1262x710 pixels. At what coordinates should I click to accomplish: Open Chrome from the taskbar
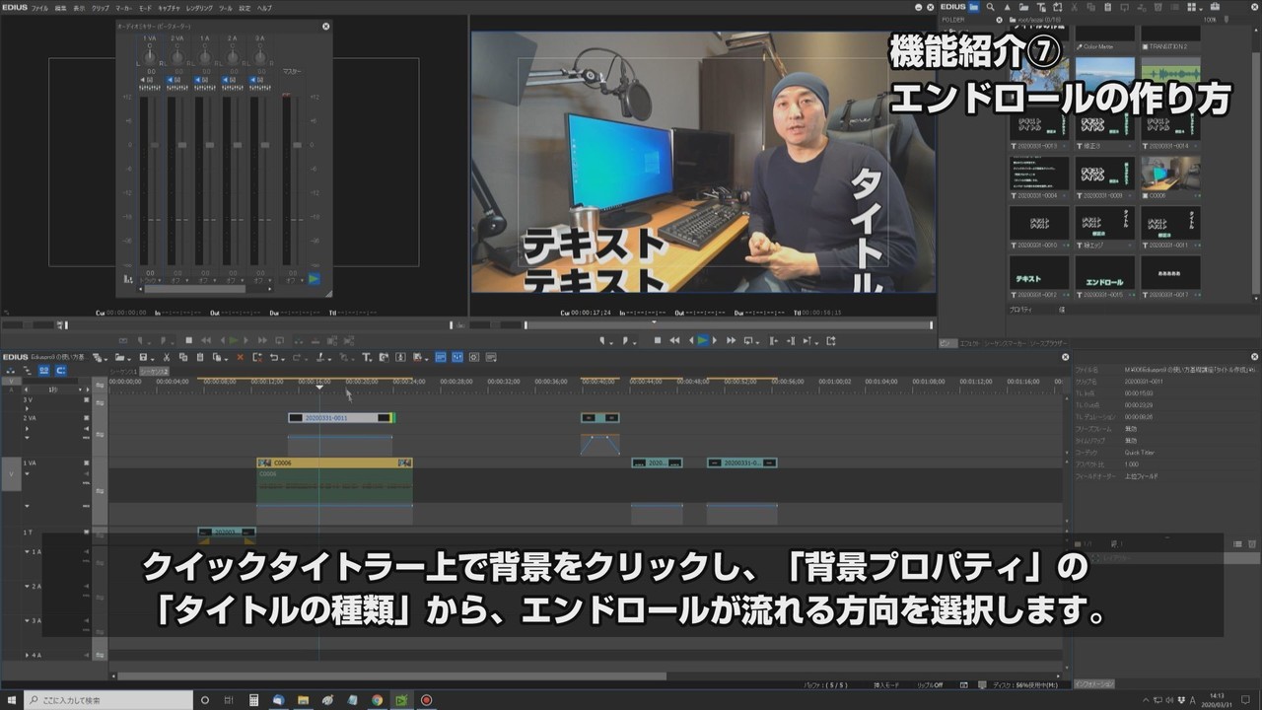[x=378, y=700]
